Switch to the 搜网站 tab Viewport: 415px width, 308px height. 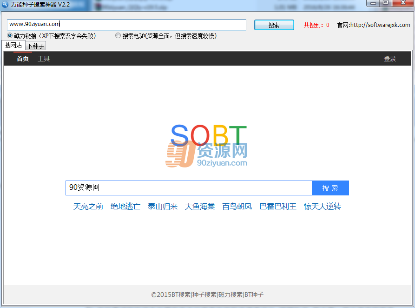pos(13,45)
